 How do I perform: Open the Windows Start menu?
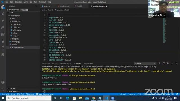pyautogui.click(x=3, y=98)
